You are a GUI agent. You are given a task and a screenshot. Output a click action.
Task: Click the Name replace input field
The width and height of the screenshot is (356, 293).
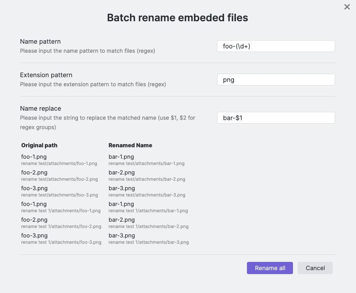[276, 118]
